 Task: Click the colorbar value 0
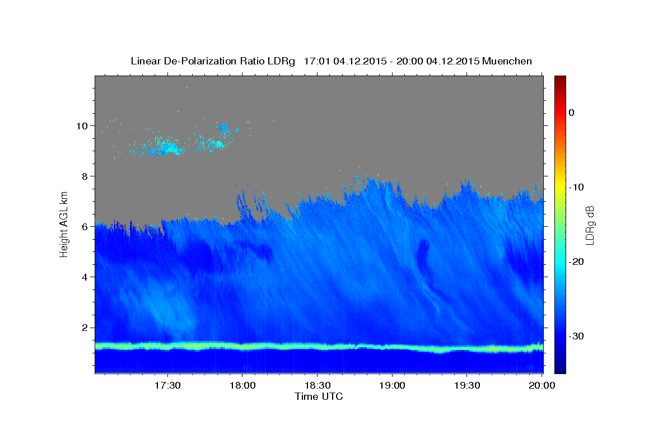[571, 113]
